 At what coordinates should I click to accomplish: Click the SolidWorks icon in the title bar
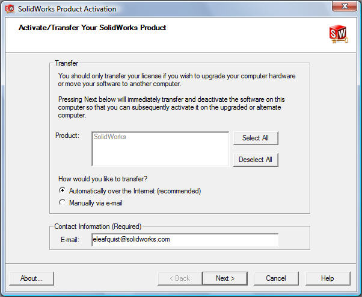(x=9, y=9)
